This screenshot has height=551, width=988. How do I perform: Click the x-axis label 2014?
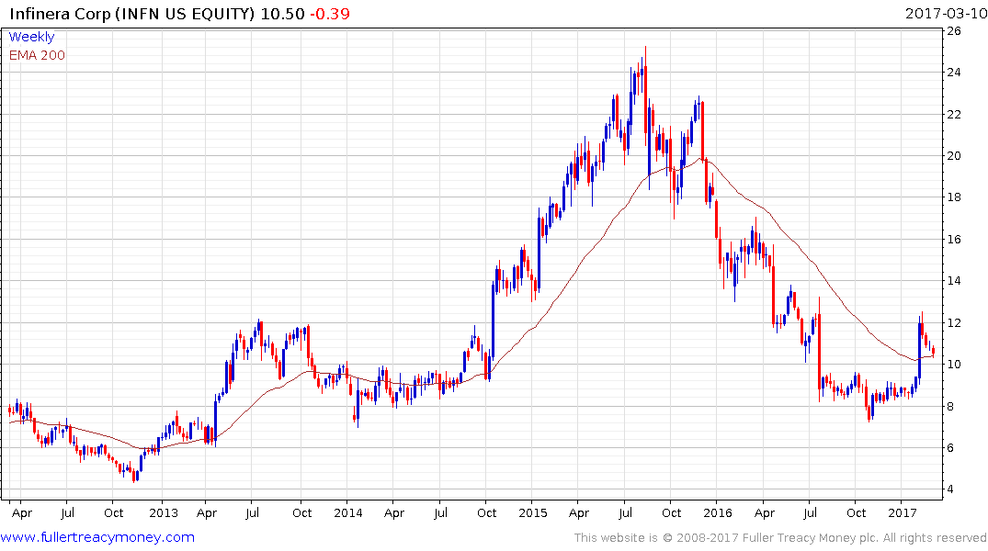tap(347, 512)
